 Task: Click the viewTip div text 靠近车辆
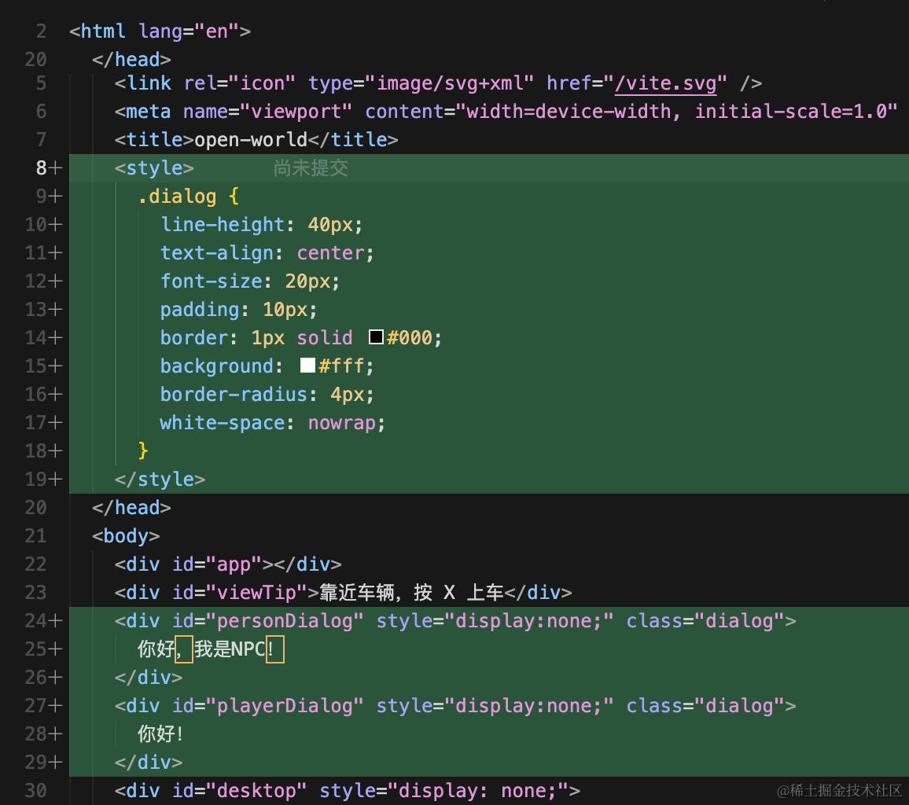click(x=356, y=593)
